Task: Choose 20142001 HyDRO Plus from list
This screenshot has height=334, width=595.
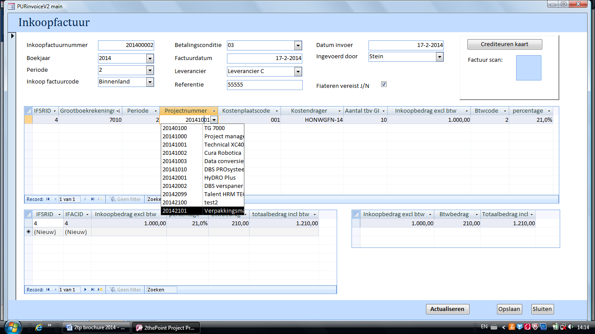Action: (x=203, y=178)
